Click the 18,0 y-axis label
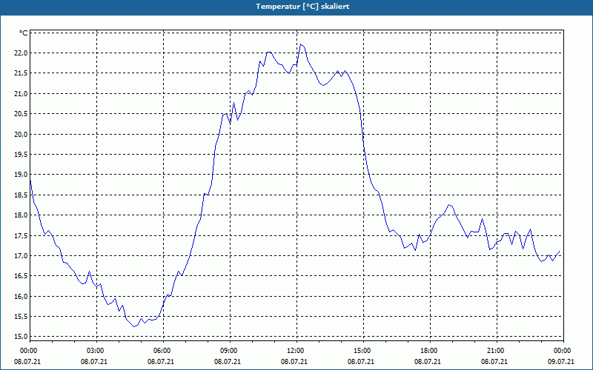This screenshot has width=593, height=370. pyautogui.click(x=21, y=215)
